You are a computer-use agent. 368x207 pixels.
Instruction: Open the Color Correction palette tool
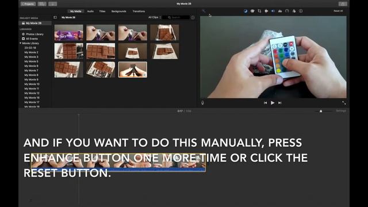pos(252,11)
